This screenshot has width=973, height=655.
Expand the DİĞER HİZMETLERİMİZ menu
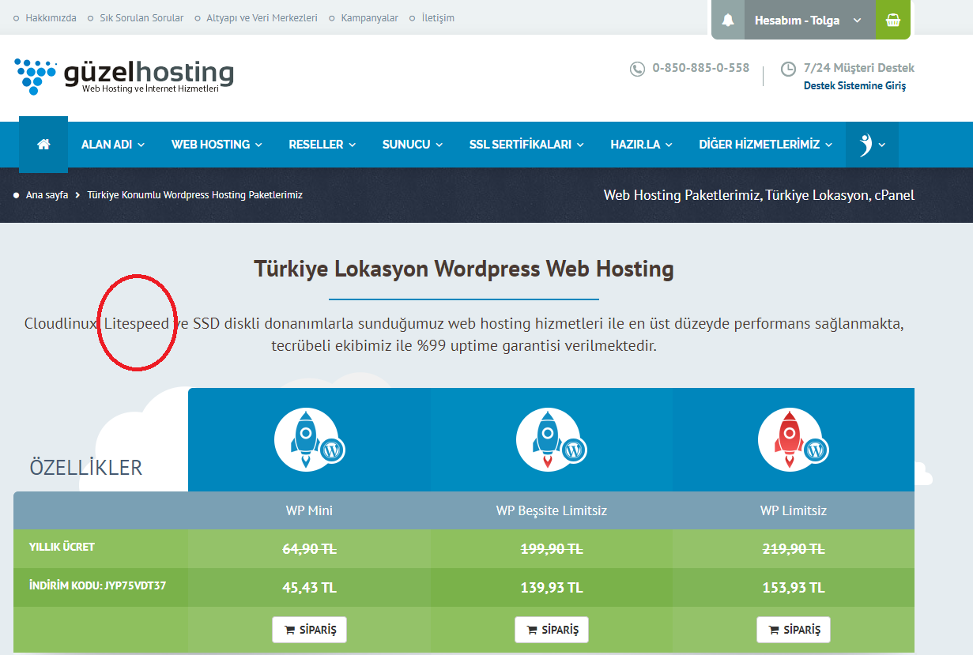[766, 145]
